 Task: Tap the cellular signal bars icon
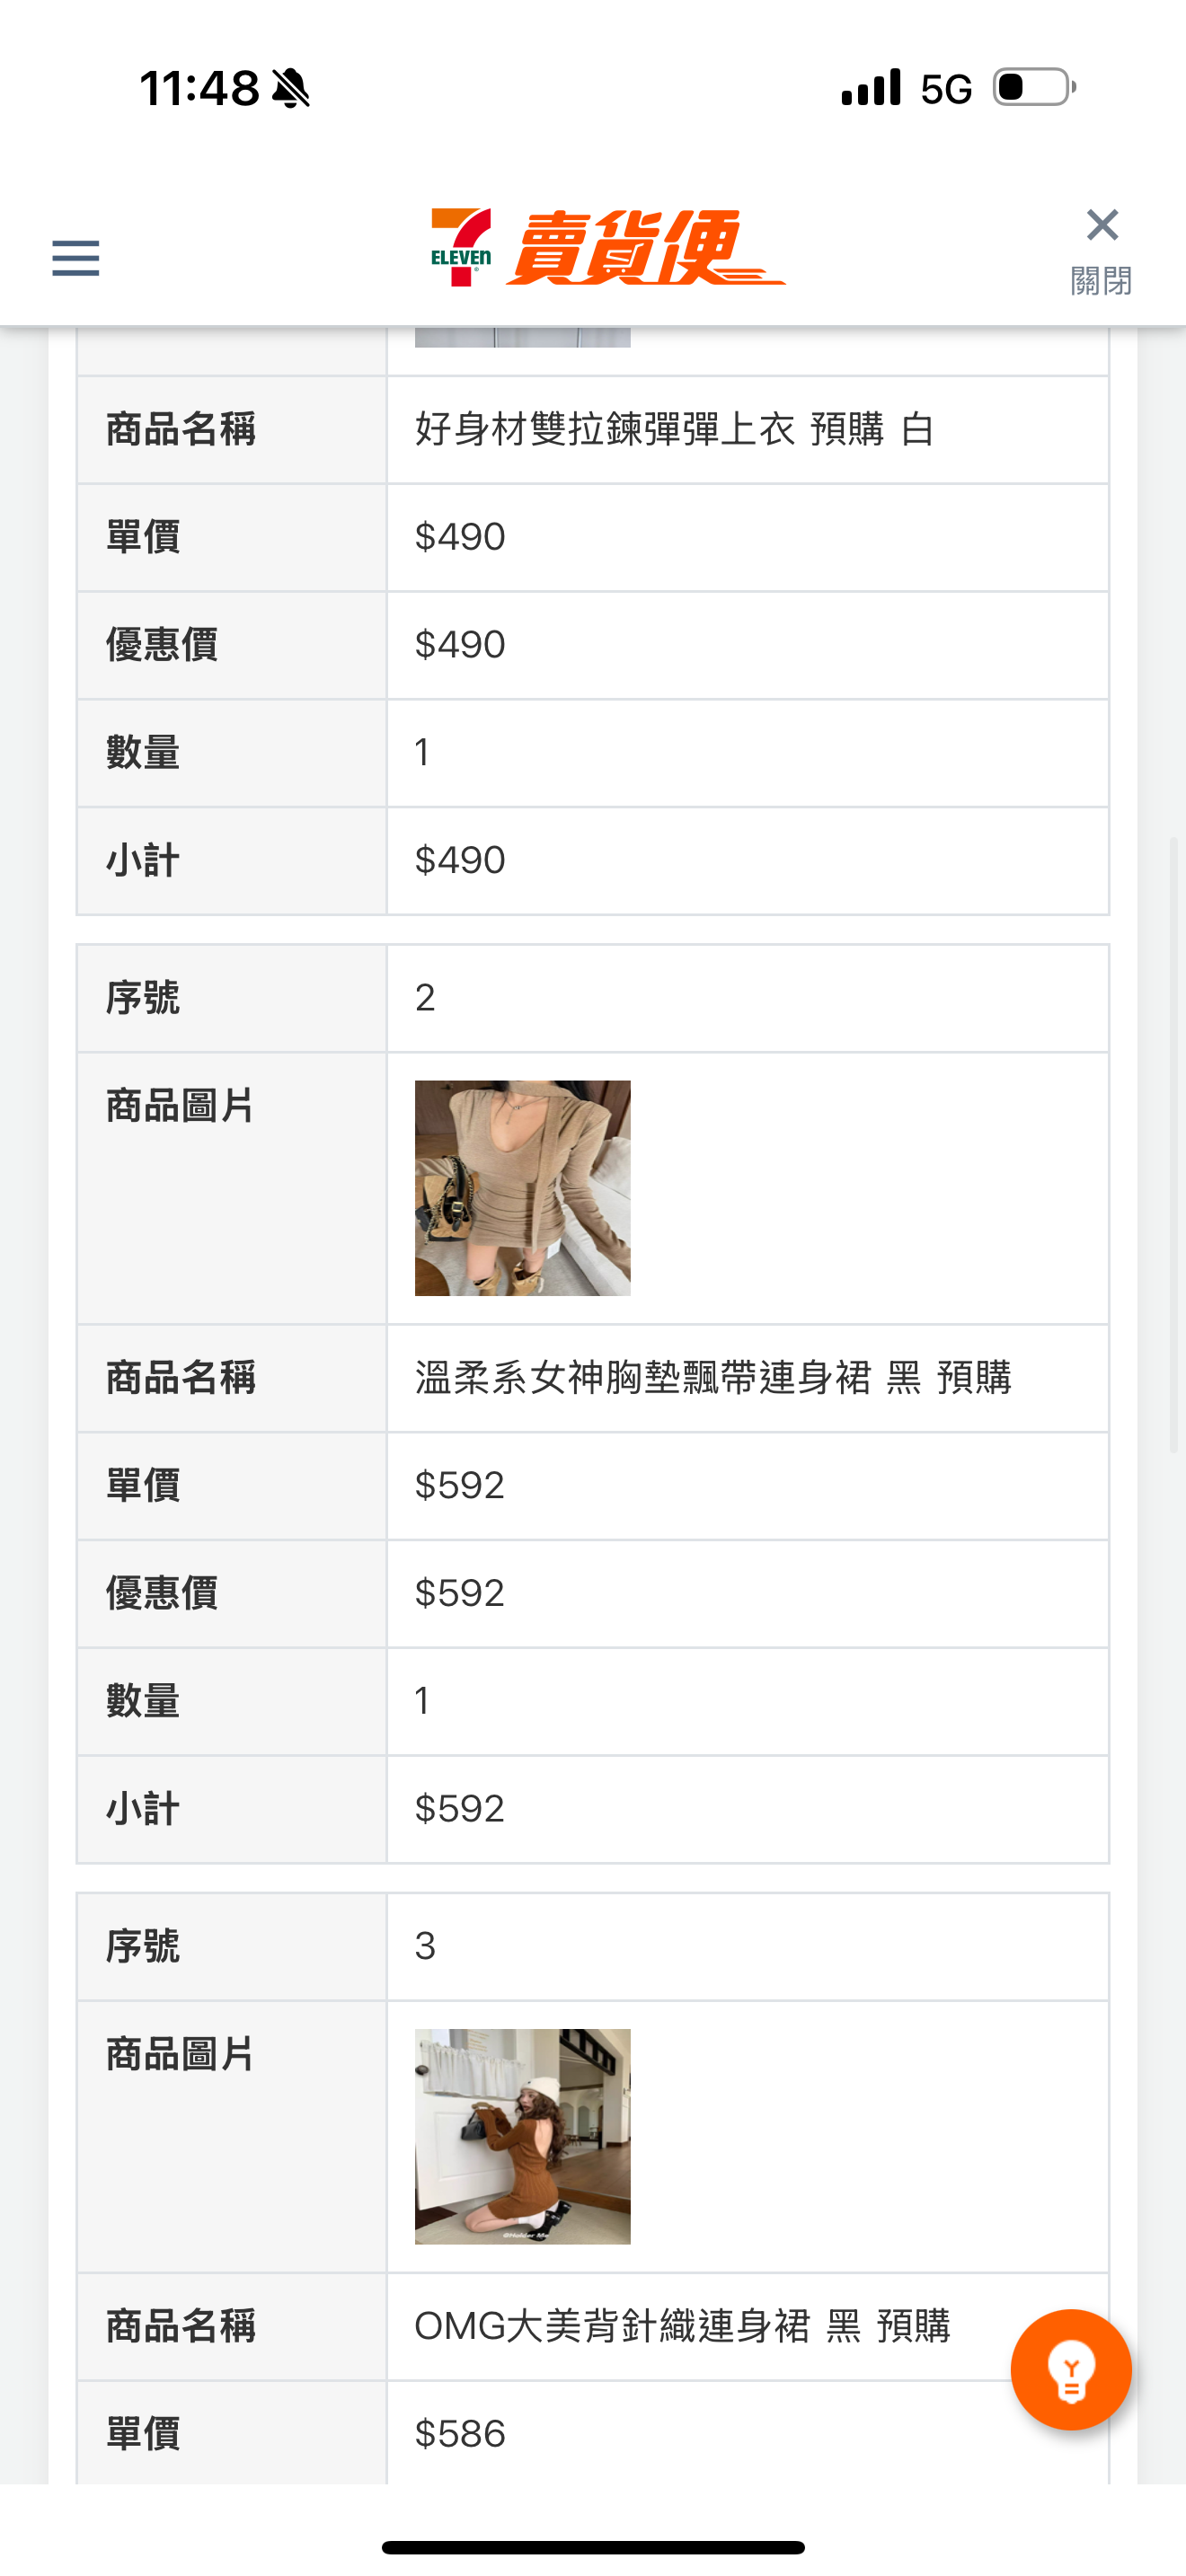click(871, 88)
